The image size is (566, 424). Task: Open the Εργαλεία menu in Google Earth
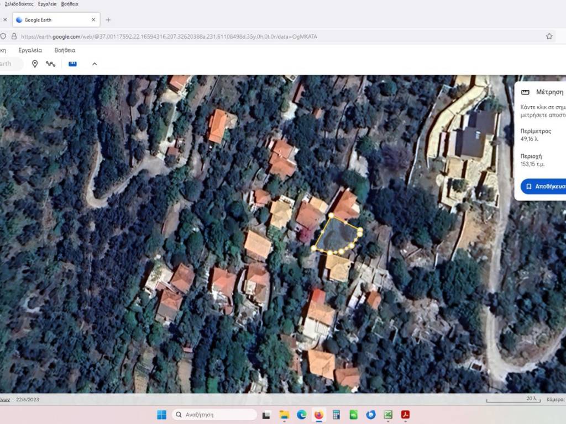(30, 50)
